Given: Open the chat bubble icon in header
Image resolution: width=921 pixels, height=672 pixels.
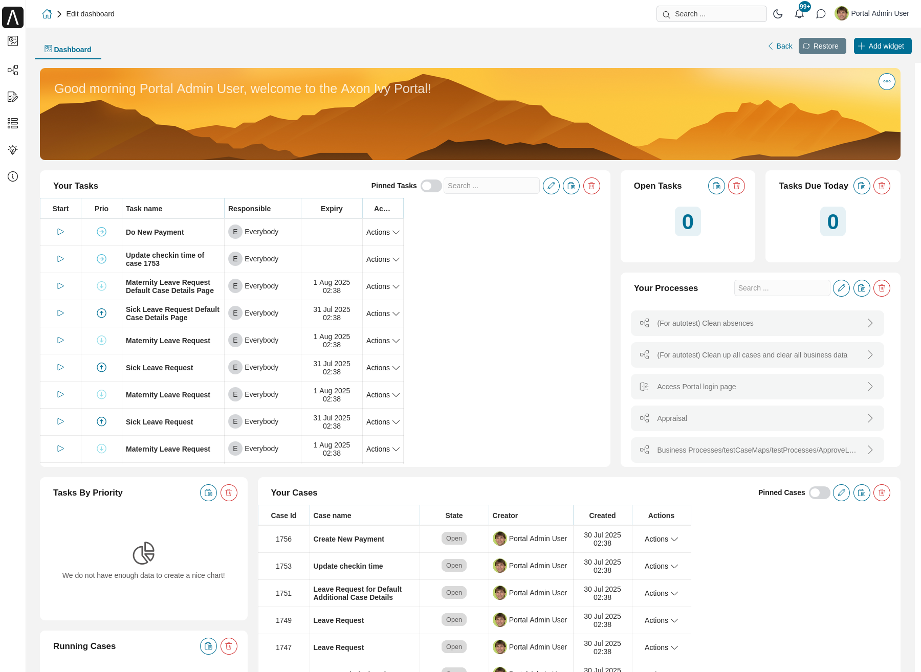Looking at the screenshot, I should pos(821,14).
